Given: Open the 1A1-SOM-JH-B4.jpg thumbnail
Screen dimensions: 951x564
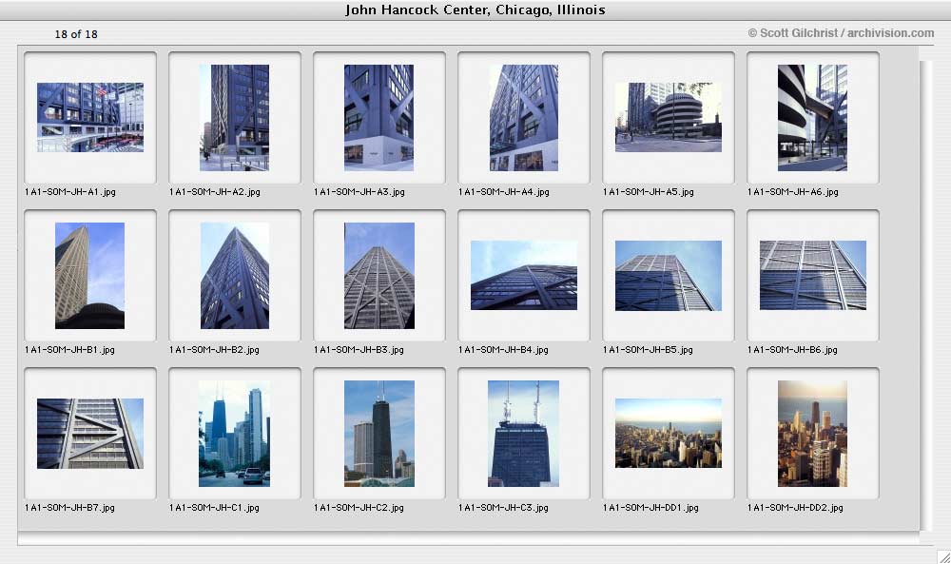Looking at the screenshot, I should [x=524, y=275].
